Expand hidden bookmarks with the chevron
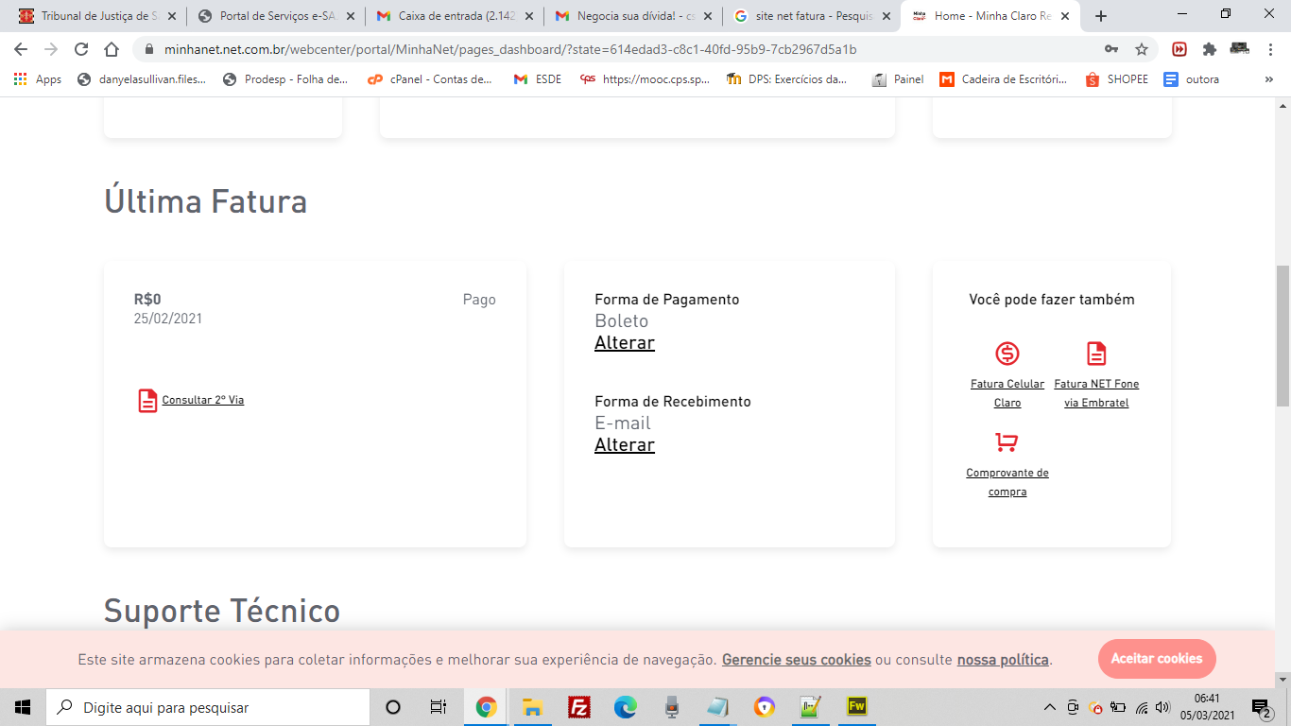Viewport: 1291px width, 726px height. point(1268,79)
